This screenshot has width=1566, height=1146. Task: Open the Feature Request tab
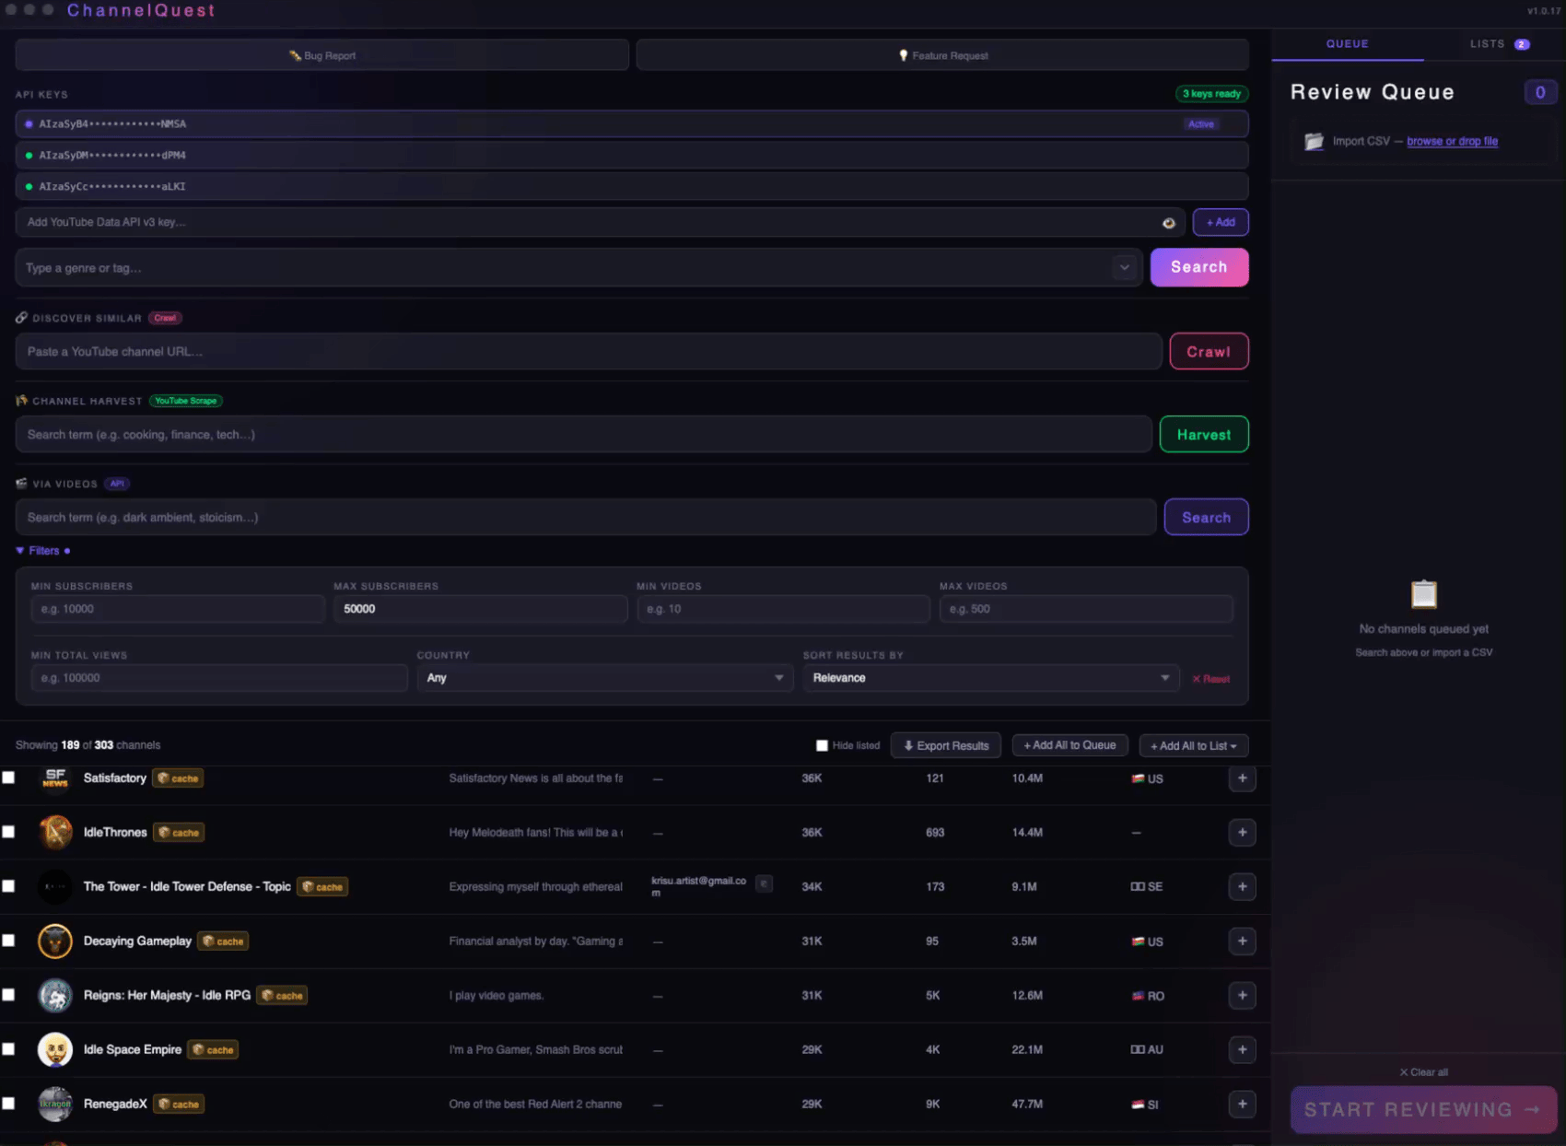pos(942,55)
